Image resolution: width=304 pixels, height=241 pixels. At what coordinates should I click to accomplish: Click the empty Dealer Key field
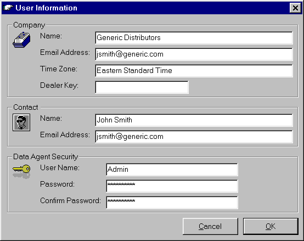(142, 87)
